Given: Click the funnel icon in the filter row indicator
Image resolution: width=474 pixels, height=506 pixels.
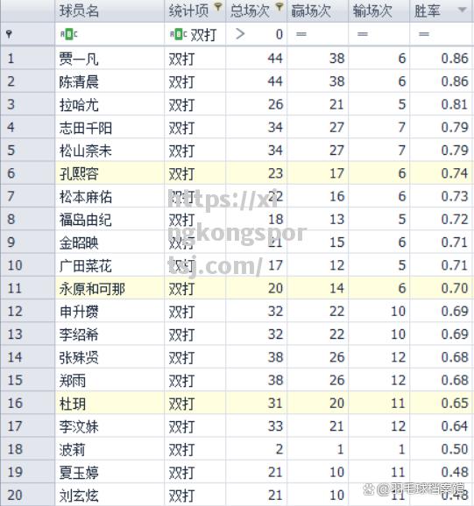Looking at the screenshot, I should click(x=9, y=34).
